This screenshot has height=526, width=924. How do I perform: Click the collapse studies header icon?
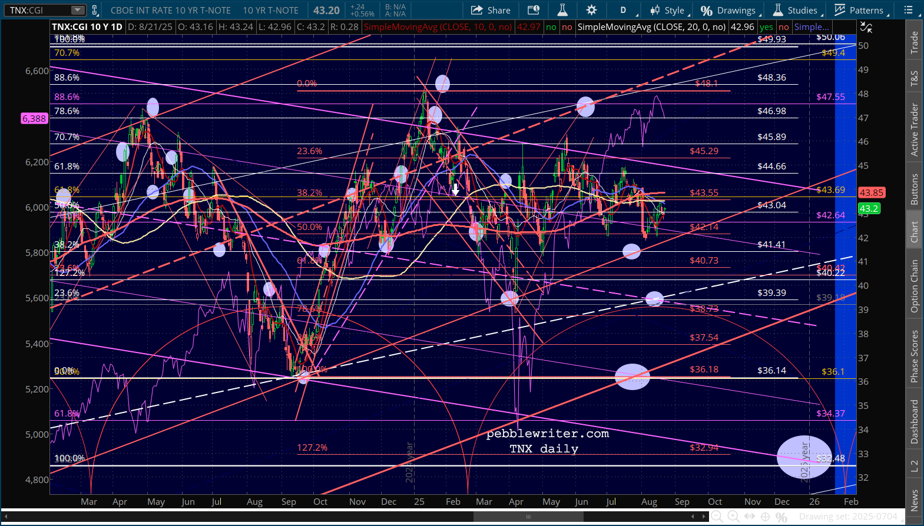click(866, 27)
